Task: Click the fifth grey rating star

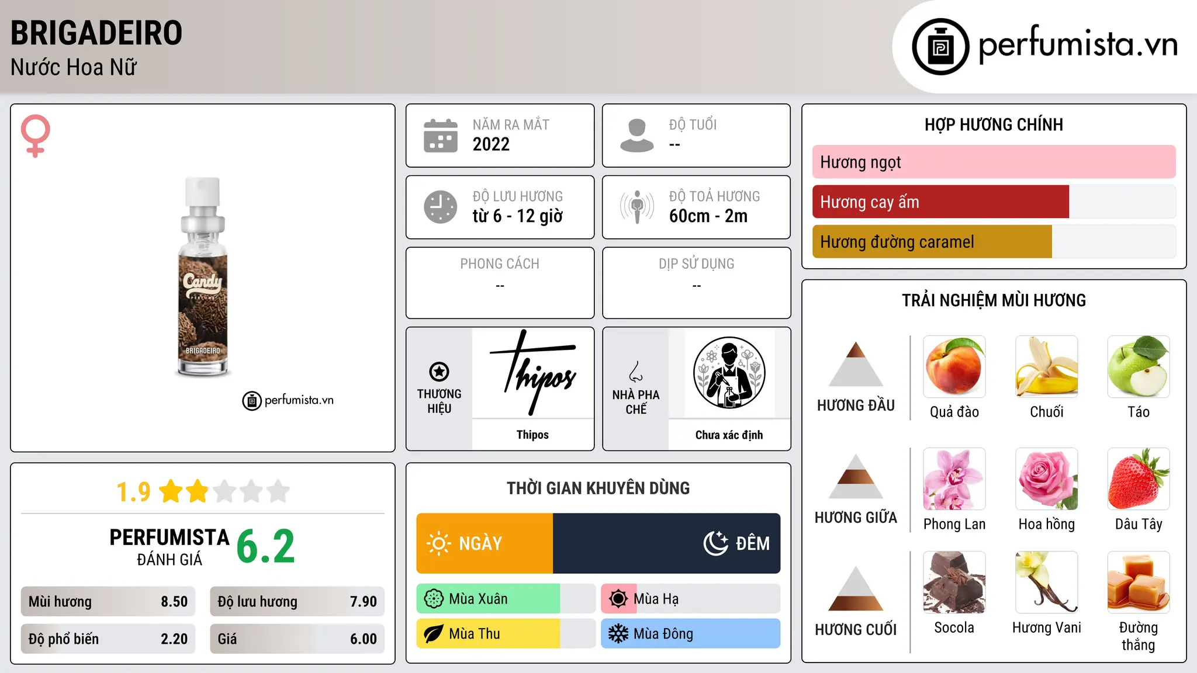Action: pos(278,491)
